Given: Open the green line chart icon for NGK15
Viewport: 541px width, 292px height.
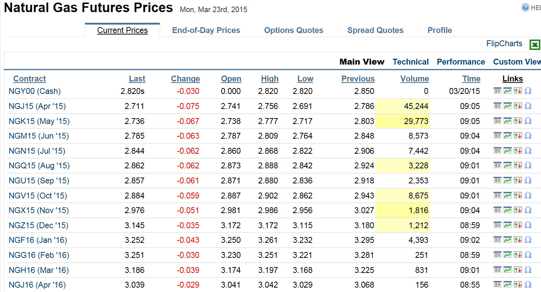Looking at the screenshot, I should pyautogui.click(x=508, y=121).
